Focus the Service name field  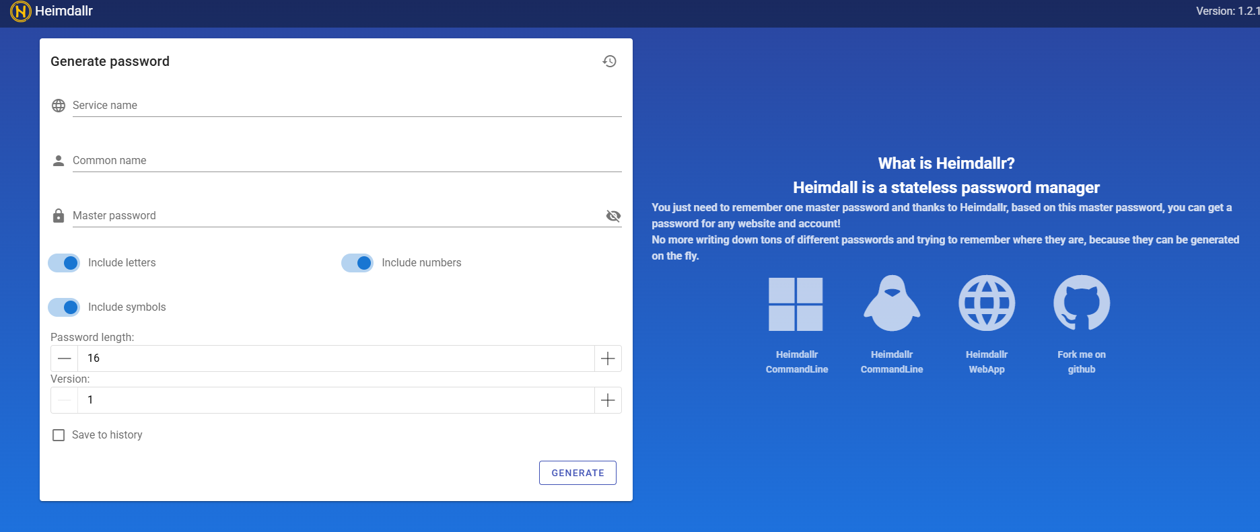click(347, 106)
